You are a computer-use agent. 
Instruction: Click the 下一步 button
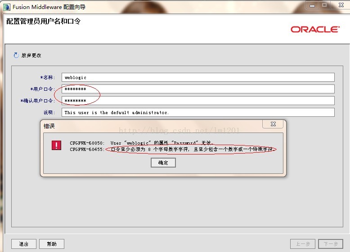(x=331, y=244)
